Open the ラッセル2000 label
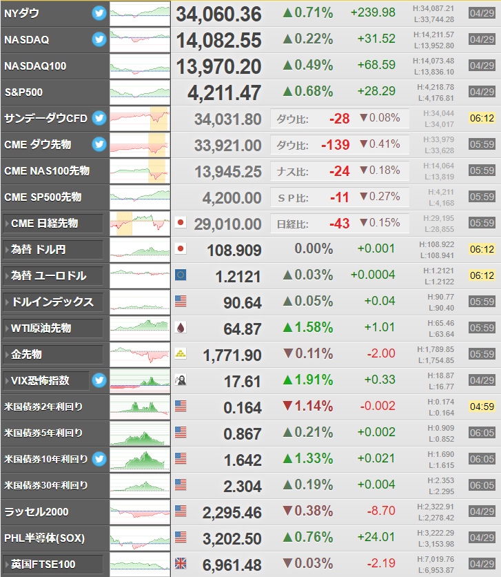The width and height of the screenshot is (501, 577). tap(37, 512)
